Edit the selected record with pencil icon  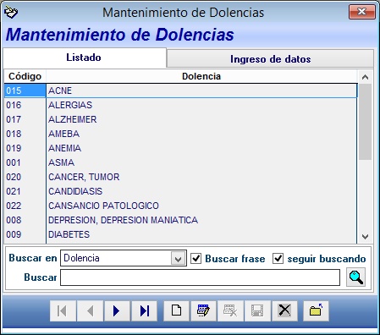(x=203, y=310)
